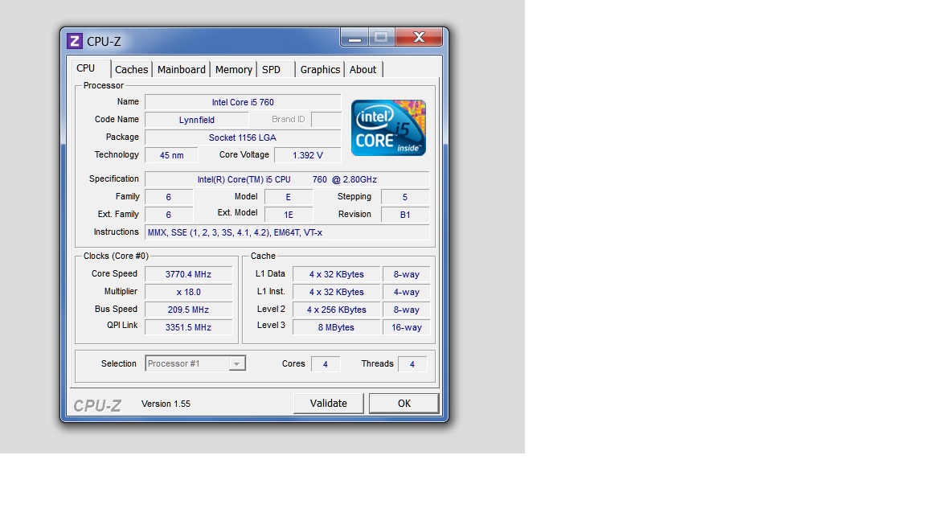Click the Package value Socket 1156 LGA
The image size is (926, 521).
(243, 137)
